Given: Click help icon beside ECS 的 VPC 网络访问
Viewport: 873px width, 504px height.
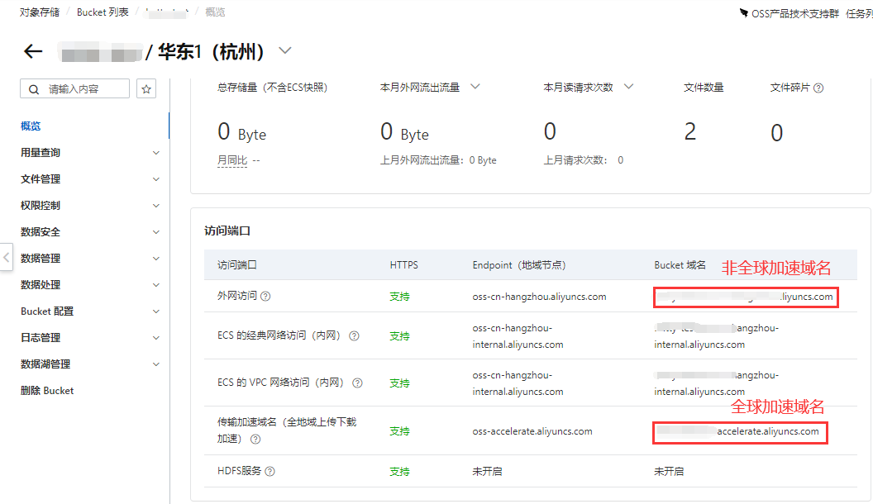Looking at the screenshot, I should click(357, 383).
